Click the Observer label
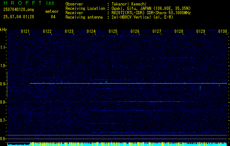The width and height of the screenshot is (230, 146). point(74,4)
